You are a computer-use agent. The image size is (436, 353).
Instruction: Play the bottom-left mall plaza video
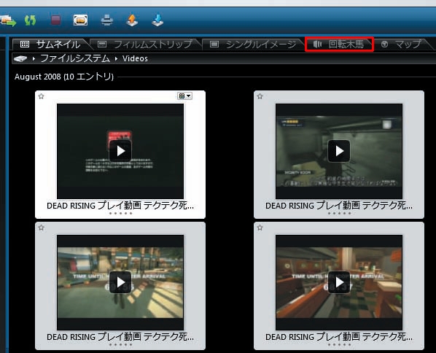120,282
